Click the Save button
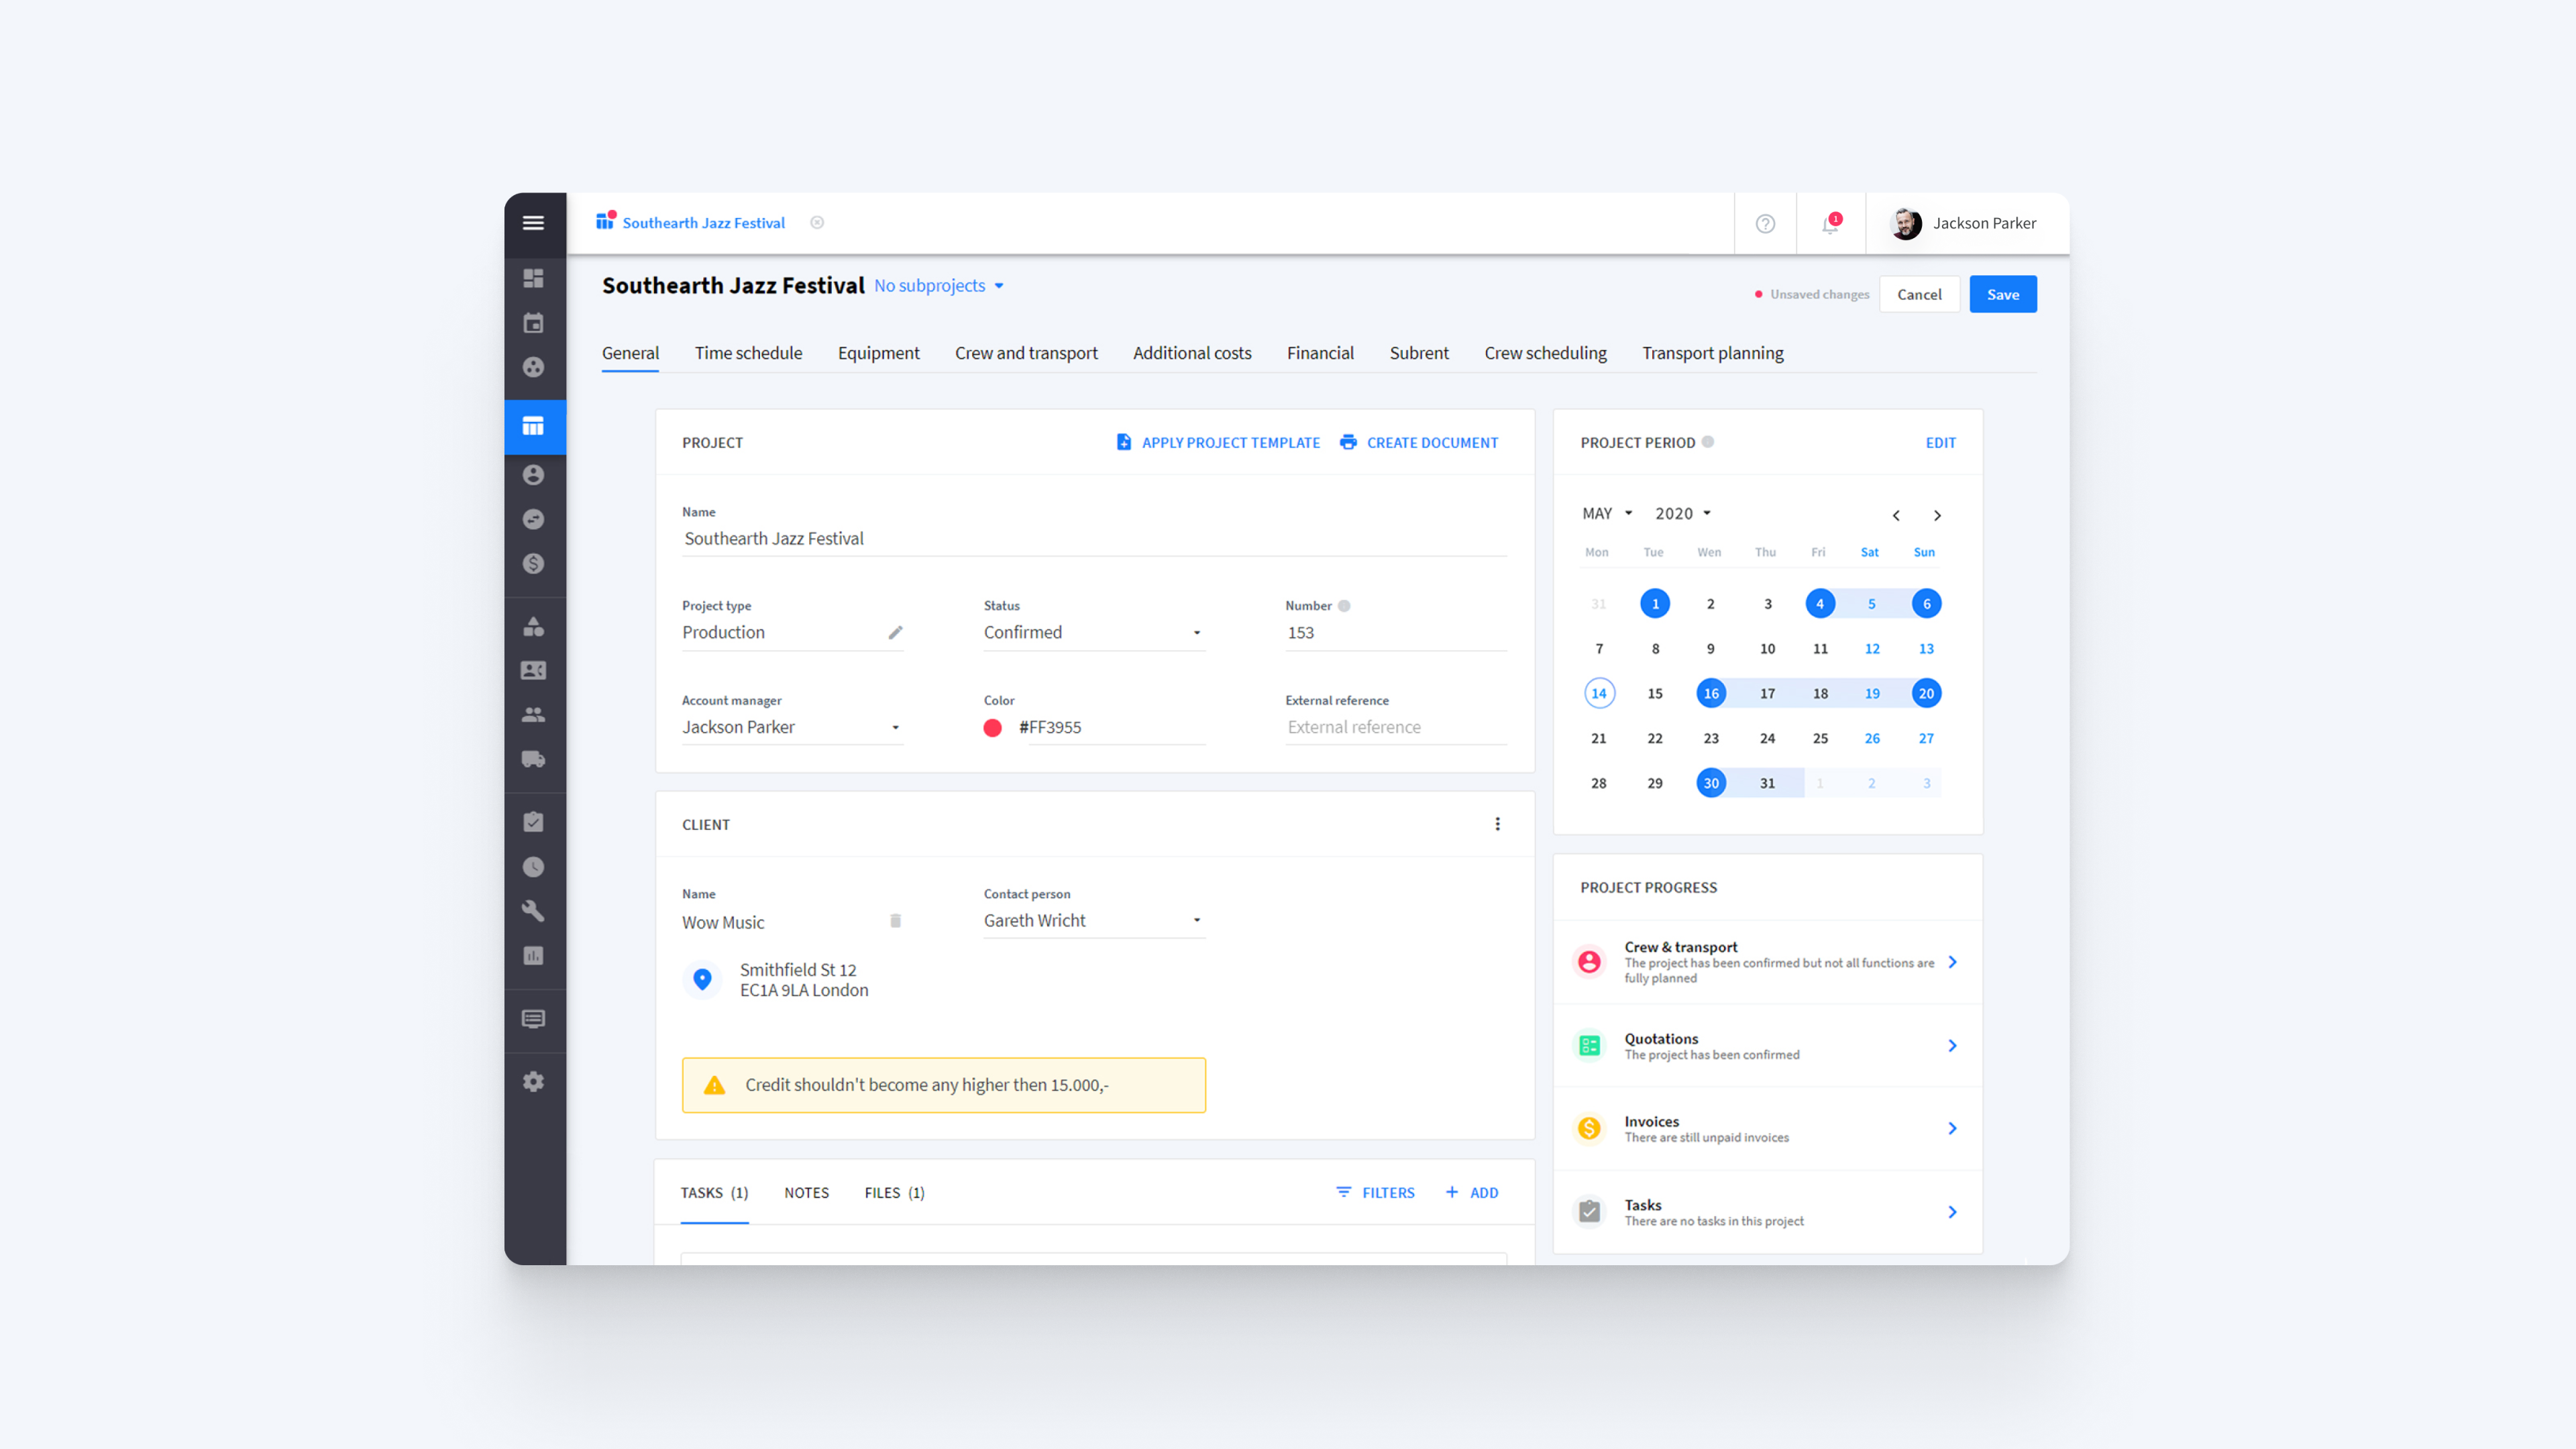The height and width of the screenshot is (1449, 2576). click(2002, 294)
